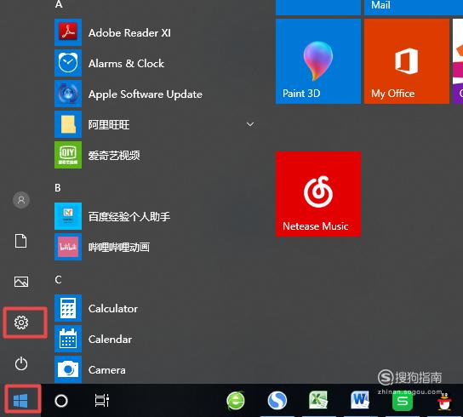The height and width of the screenshot is (417, 463).
Task: Click the user account avatar
Action: 21,200
